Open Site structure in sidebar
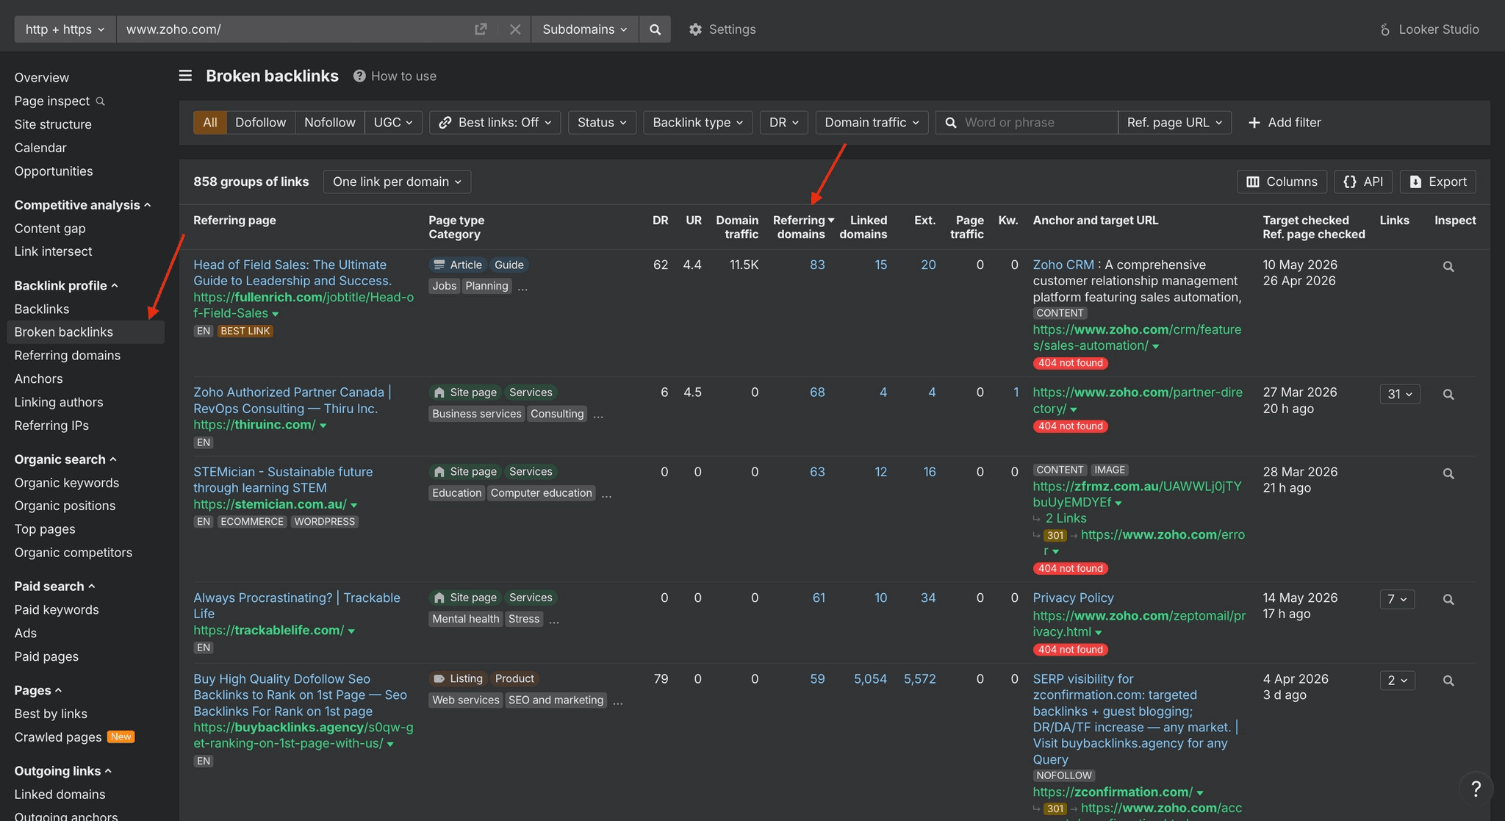 click(53, 124)
